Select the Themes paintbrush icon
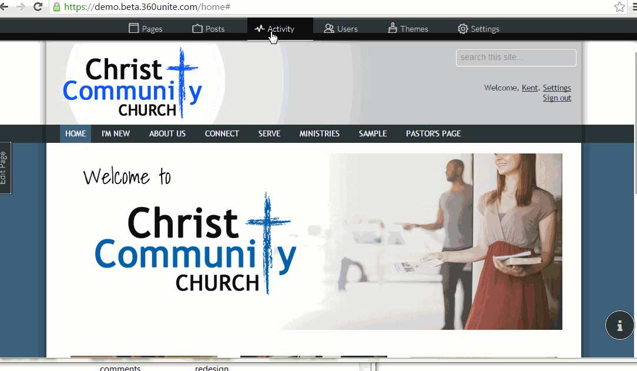637x371 pixels. click(x=393, y=28)
